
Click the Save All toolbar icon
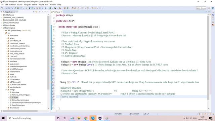(9, 8)
